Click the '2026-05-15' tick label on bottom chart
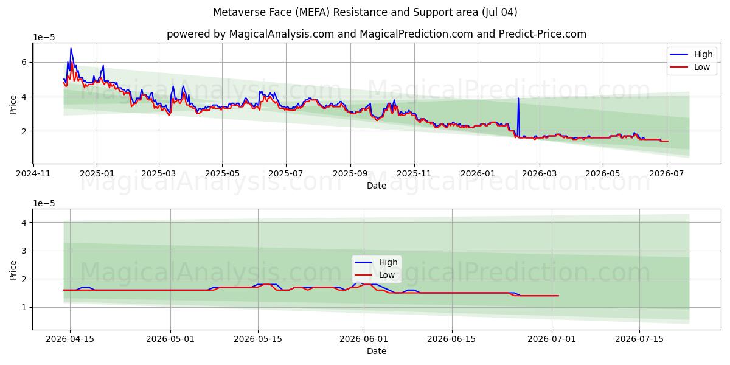The height and width of the screenshot is (365, 730). pos(258,339)
